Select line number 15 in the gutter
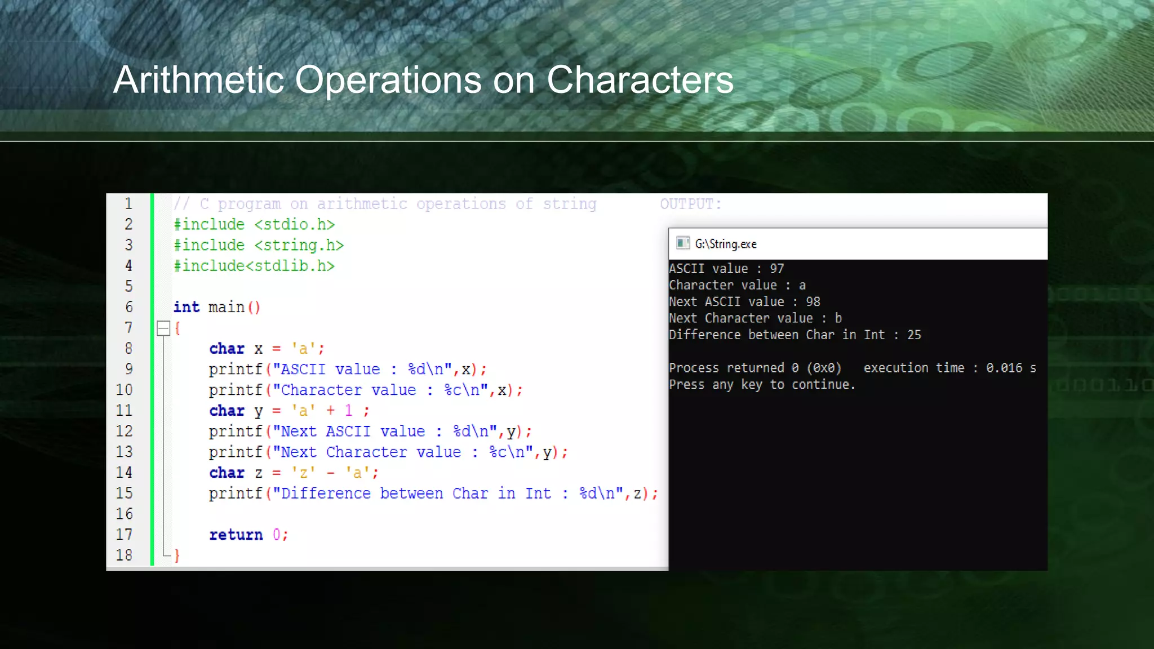The width and height of the screenshot is (1154, 649). tap(125, 493)
